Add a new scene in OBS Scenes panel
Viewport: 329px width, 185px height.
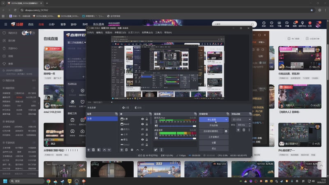pos(88,150)
